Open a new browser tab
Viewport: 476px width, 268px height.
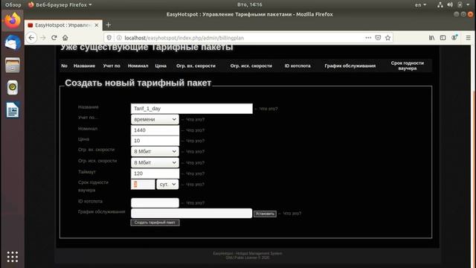(x=109, y=25)
